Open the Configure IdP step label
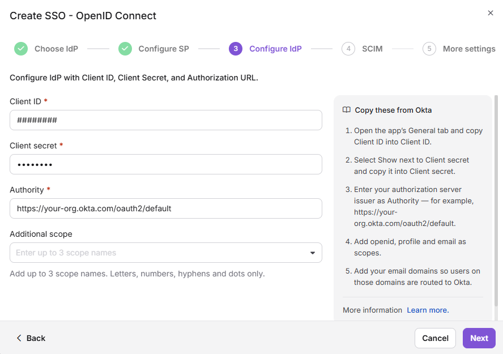This screenshot has height=354, width=503. [x=275, y=49]
